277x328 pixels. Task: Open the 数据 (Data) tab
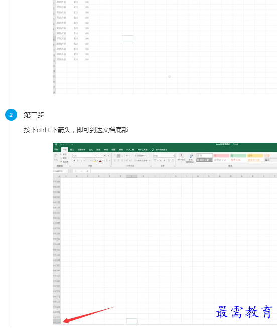98,150
